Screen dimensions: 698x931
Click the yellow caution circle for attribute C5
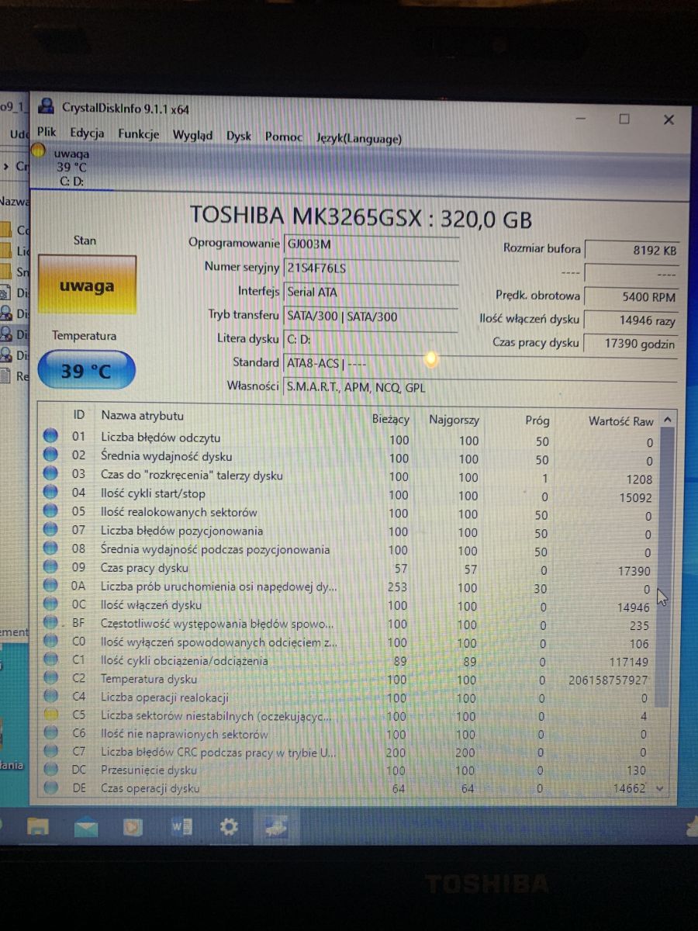[50, 715]
